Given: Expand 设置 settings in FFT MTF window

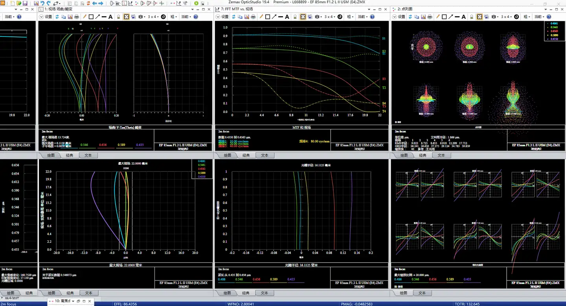Looking at the screenshot, I should 222,17.
